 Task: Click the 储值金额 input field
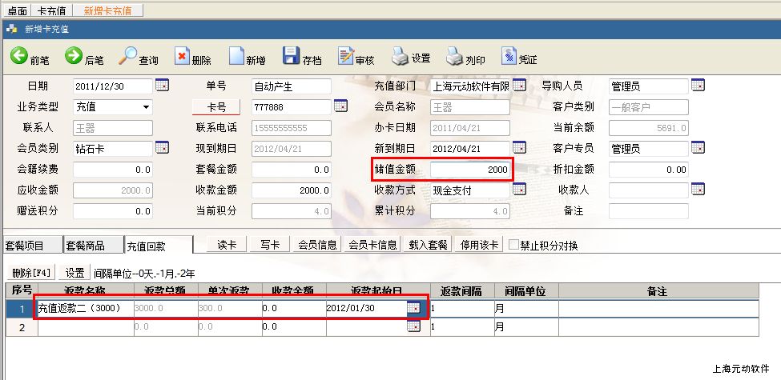coord(469,170)
